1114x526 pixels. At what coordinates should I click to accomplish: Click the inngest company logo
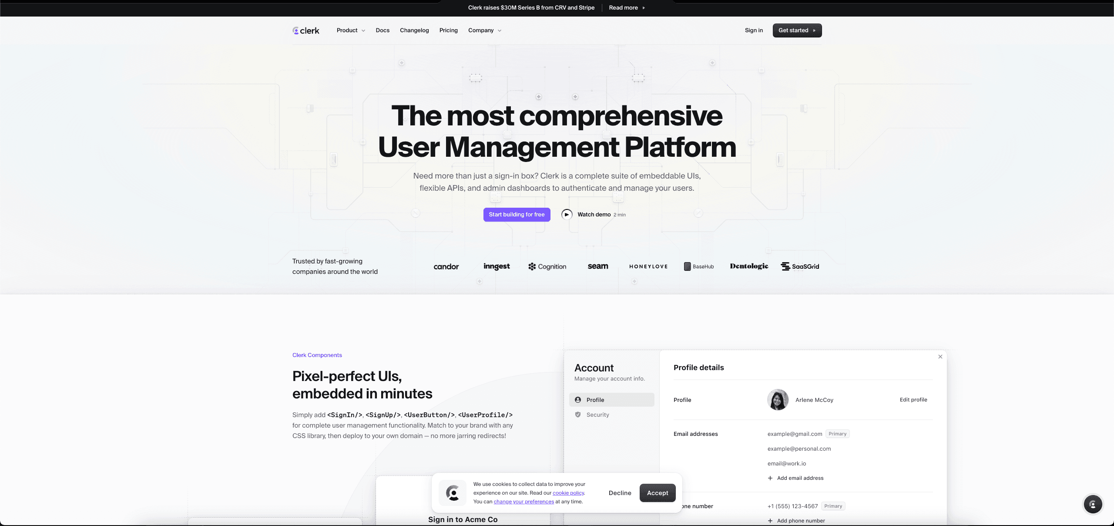pyautogui.click(x=497, y=266)
